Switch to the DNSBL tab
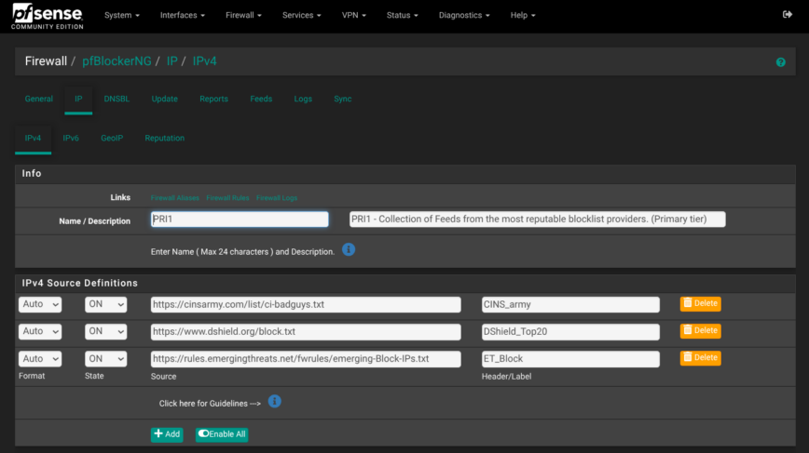 (117, 99)
